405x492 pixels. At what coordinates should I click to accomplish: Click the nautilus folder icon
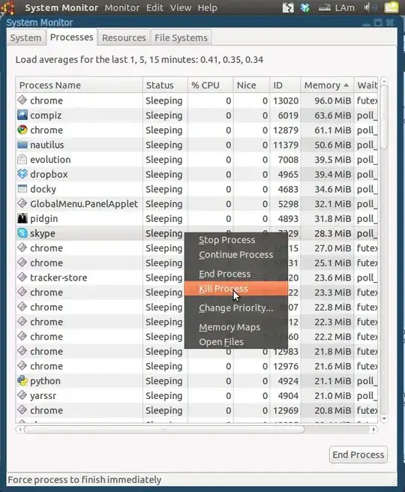tap(22, 145)
